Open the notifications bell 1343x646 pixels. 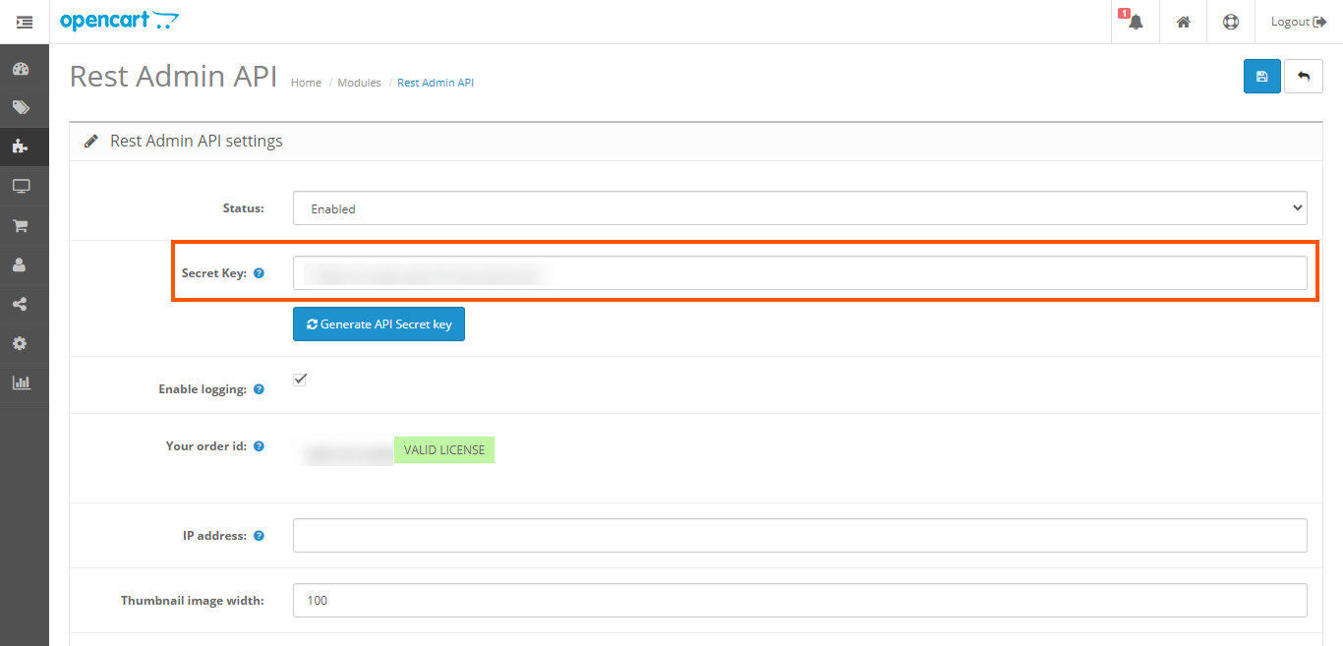click(1136, 22)
